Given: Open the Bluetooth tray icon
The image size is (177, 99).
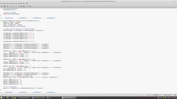Looking at the screenshot, I should (x=161, y=98).
